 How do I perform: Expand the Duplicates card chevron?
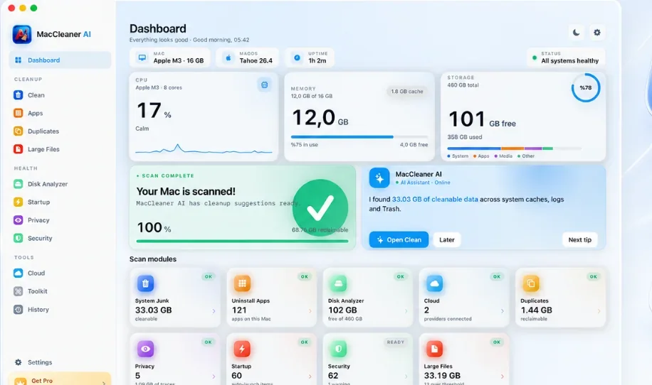[599, 311]
